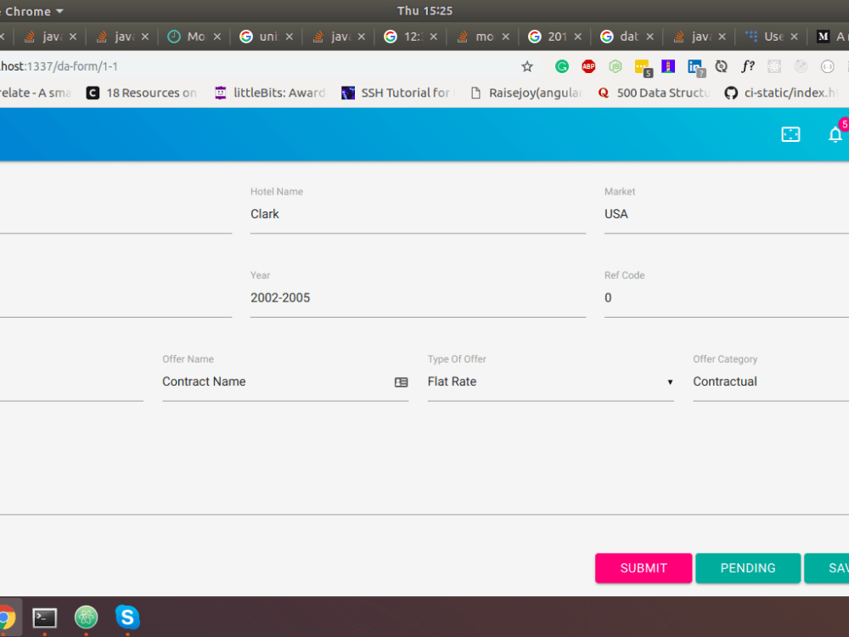849x637 pixels.
Task: Open the Adblock Plus extension icon
Action: click(x=588, y=66)
